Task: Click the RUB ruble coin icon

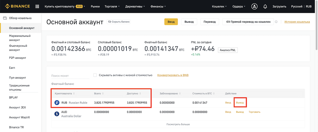Action: click(x=57, y=103)
